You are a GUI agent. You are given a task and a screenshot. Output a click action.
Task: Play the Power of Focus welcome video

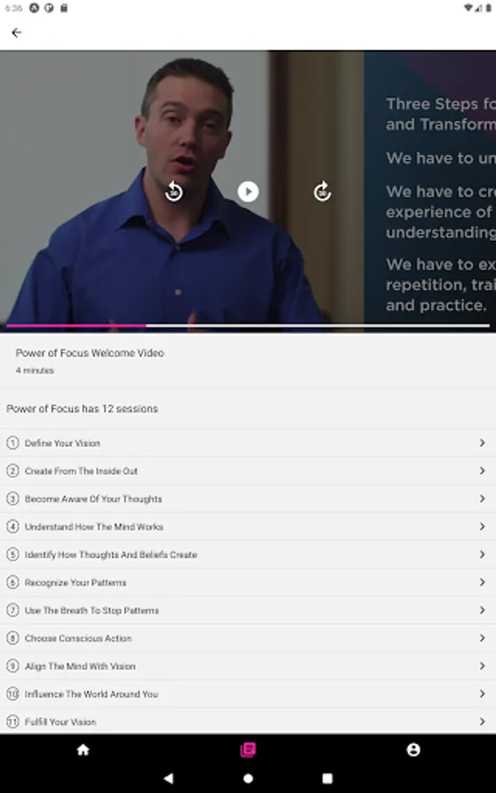coord(248,192)
